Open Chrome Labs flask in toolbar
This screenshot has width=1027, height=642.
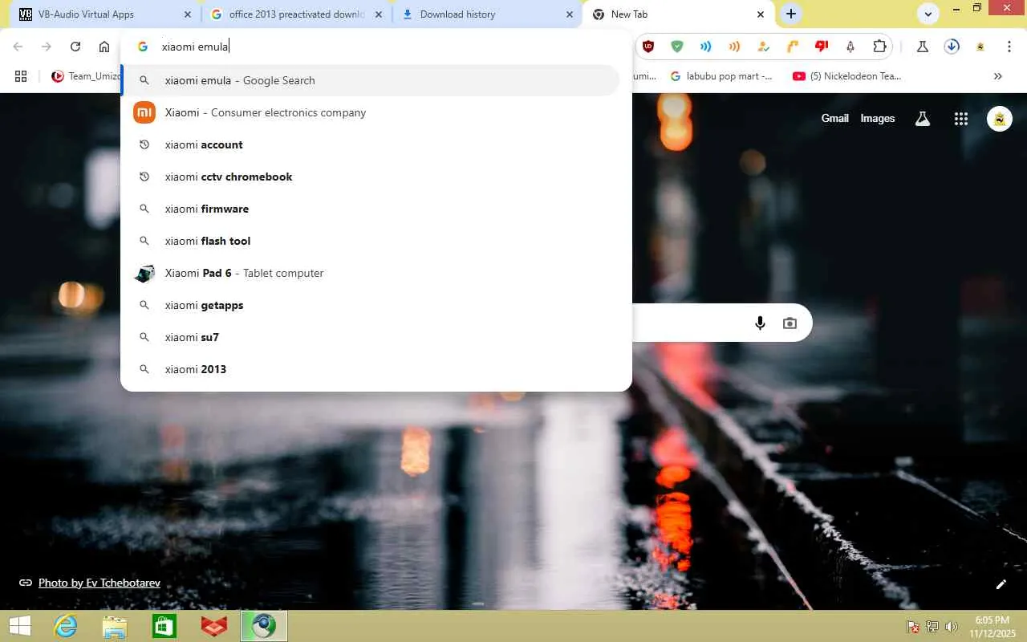[923, 47]
